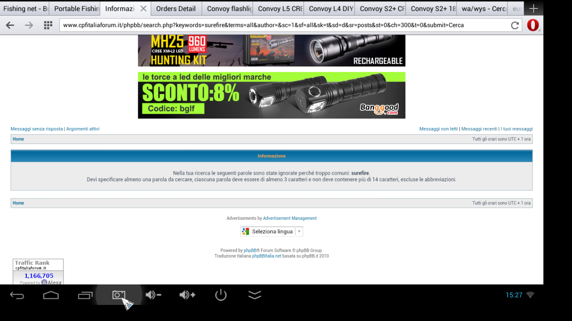This screenshot has height=321, width=572.
Task: Open the Alexa Traffic Rank widget
Action: [38, 272]
